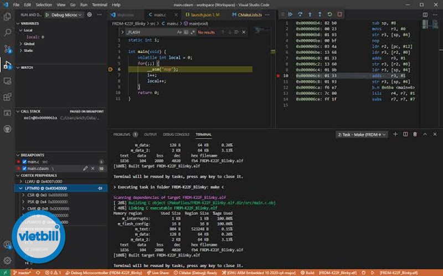
Task: Click the Build button in status bar
Action: [x=307, y=273]
